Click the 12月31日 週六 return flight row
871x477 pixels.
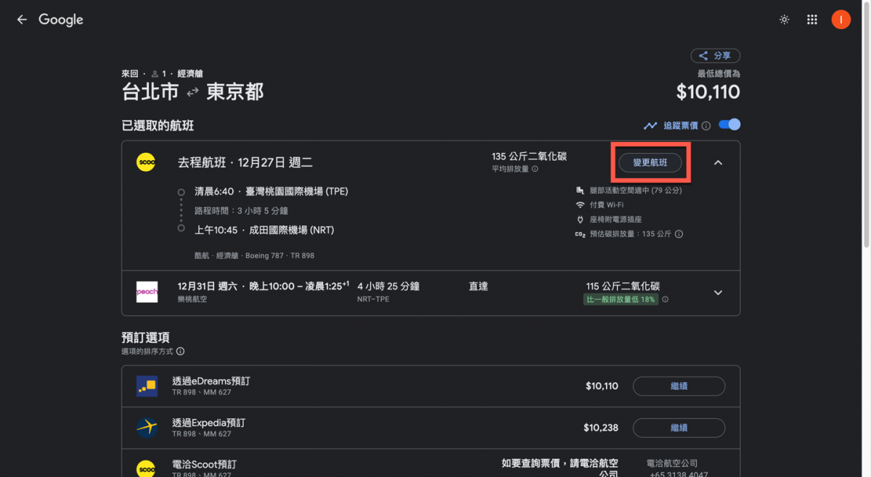(x=430, y=293)
